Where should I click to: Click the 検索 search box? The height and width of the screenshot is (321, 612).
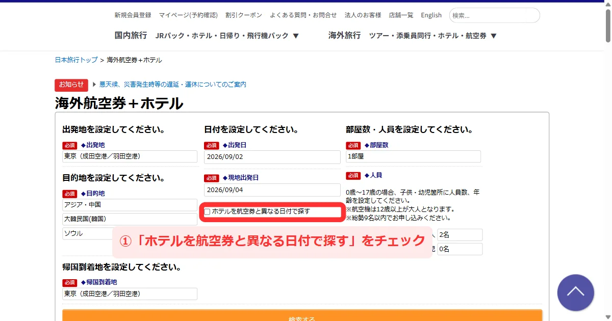(494, 15)
